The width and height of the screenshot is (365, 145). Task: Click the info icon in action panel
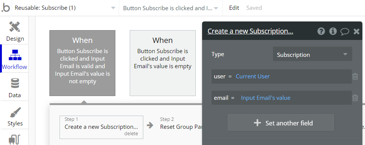pyautogui.click(x=333, y=31)
